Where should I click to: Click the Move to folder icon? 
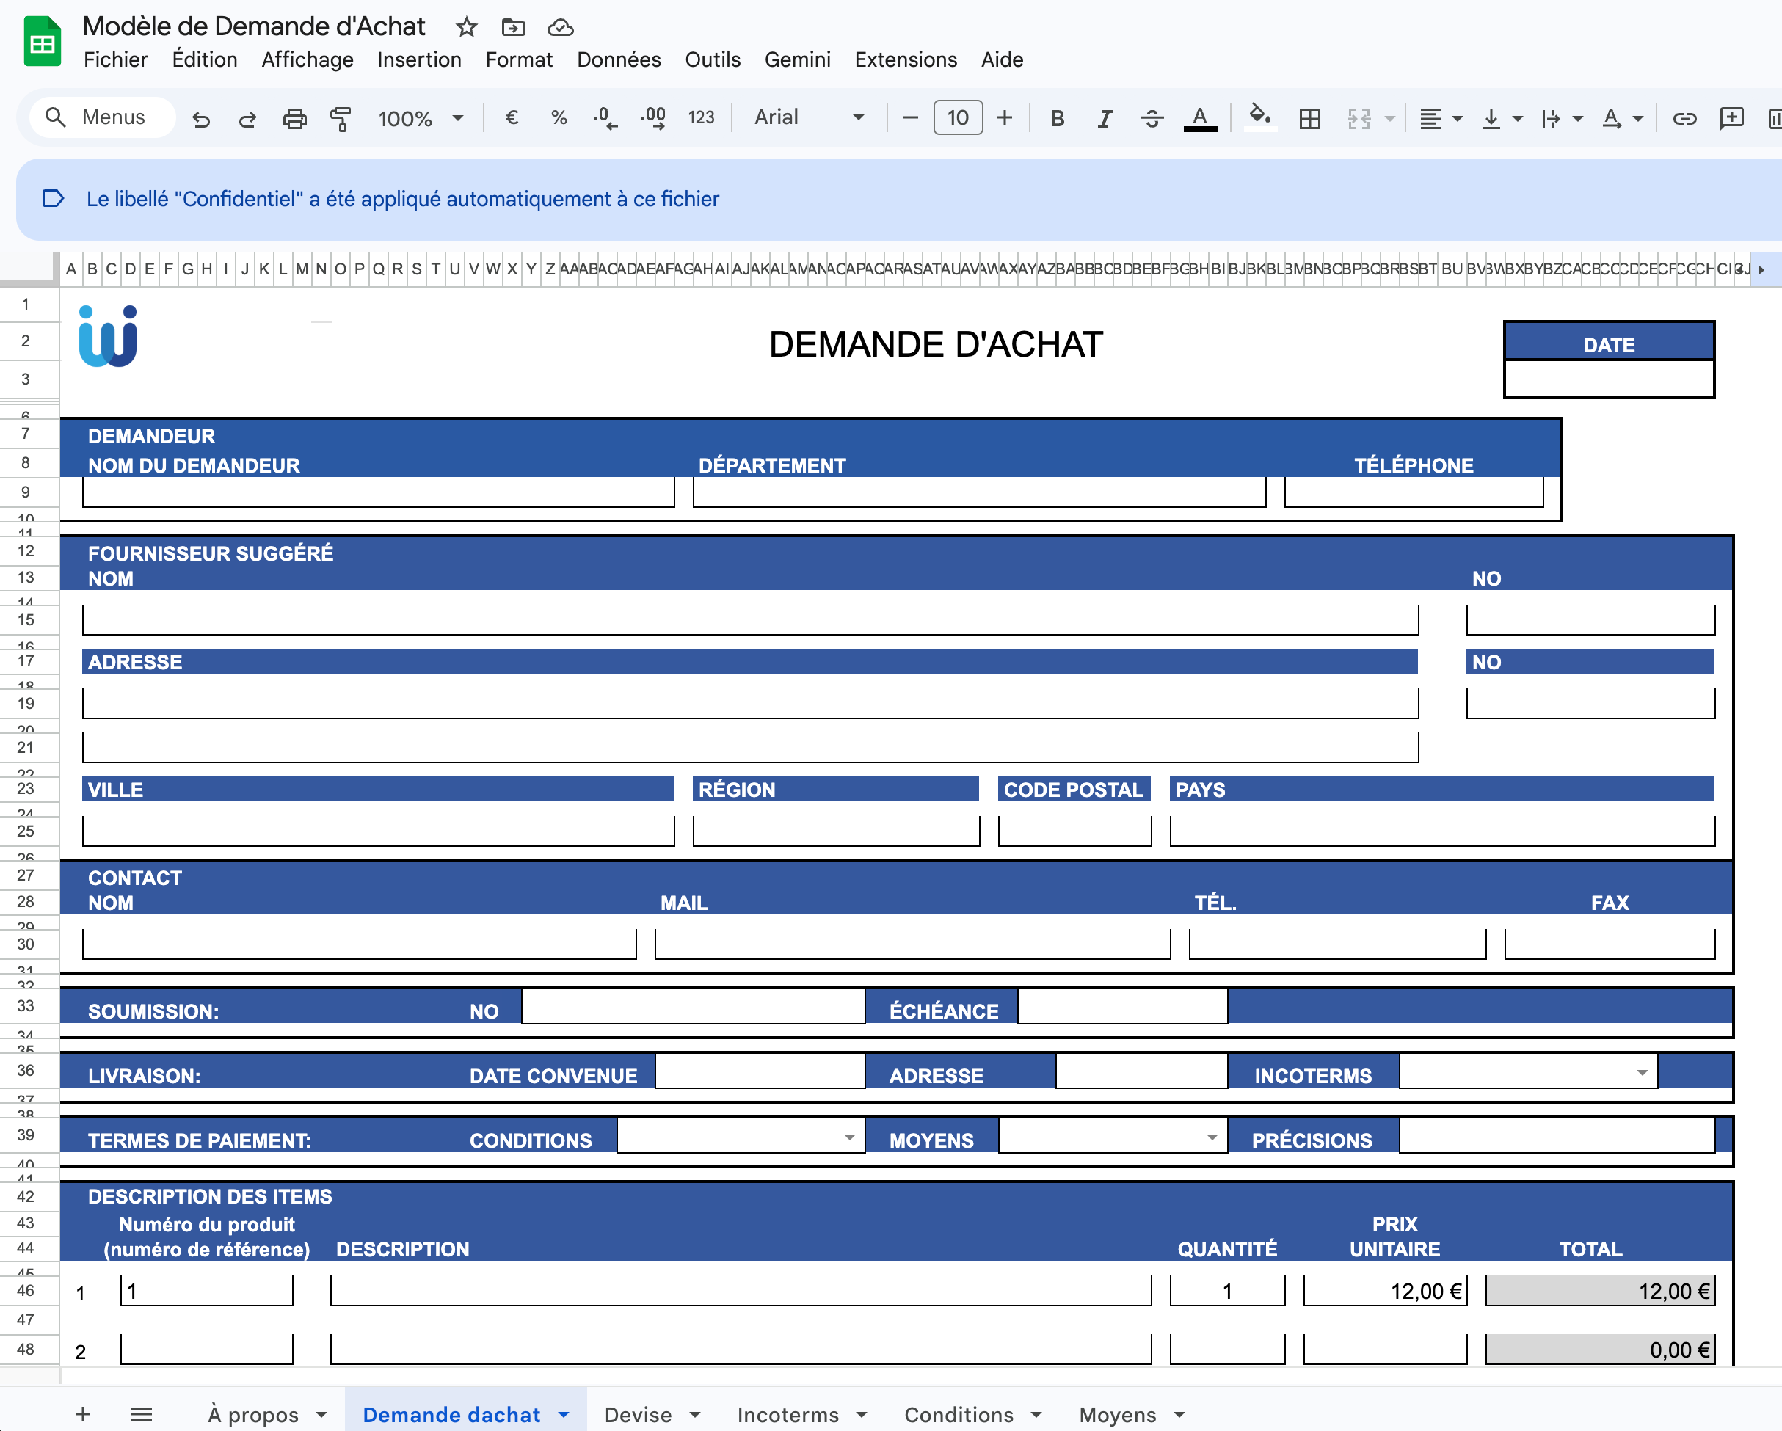[x=513, y=27]
